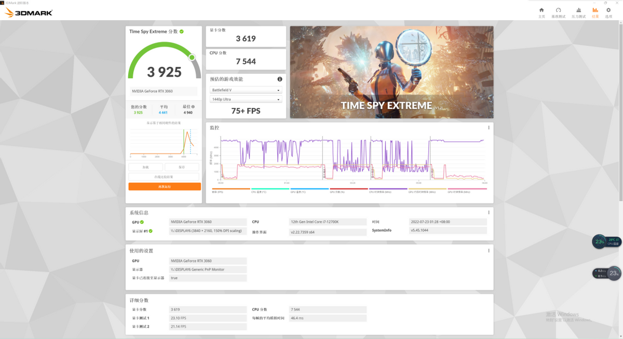Image resolution: width=623 pixels, height=339 pixels.
Task: Open the Stress tests (压力测试) section
Action: [x=578, y=13]
